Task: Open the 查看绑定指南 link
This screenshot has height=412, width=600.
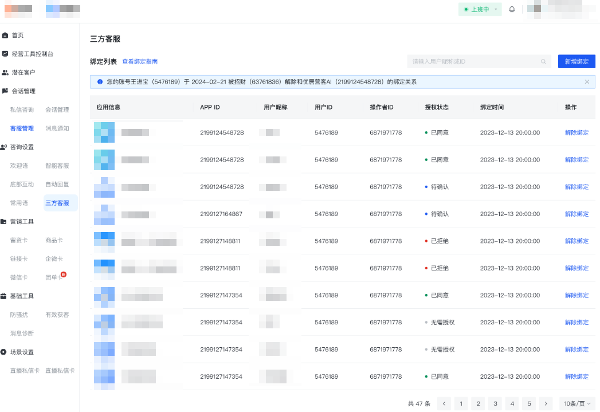Action: pyautogui.click(x=140, y=61)
